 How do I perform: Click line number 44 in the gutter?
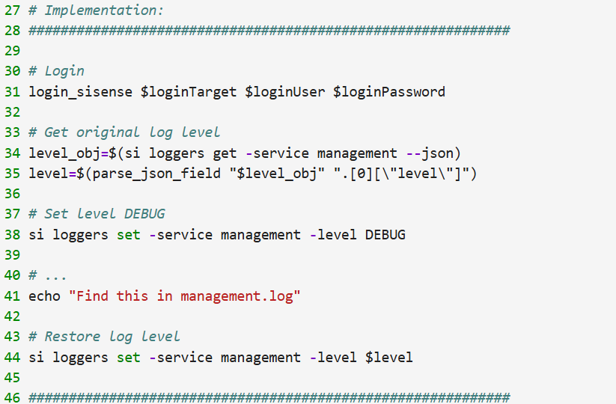(x=12, y=358)
